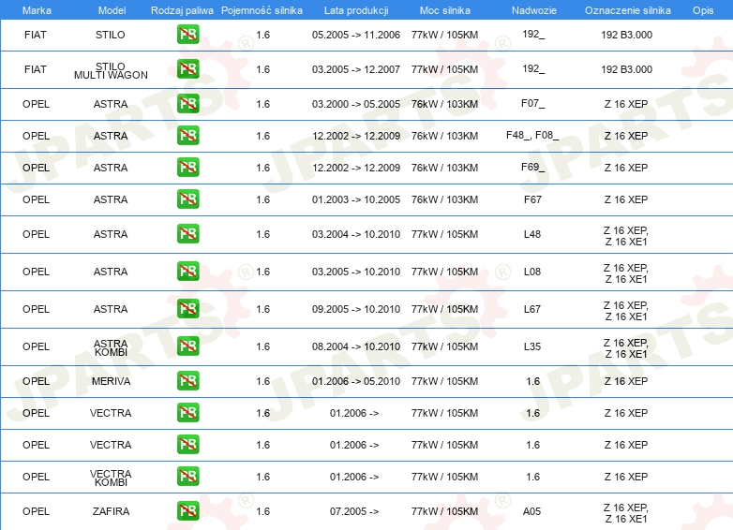Click the date range 05.2005 -> 11.2006

(356, 35)
